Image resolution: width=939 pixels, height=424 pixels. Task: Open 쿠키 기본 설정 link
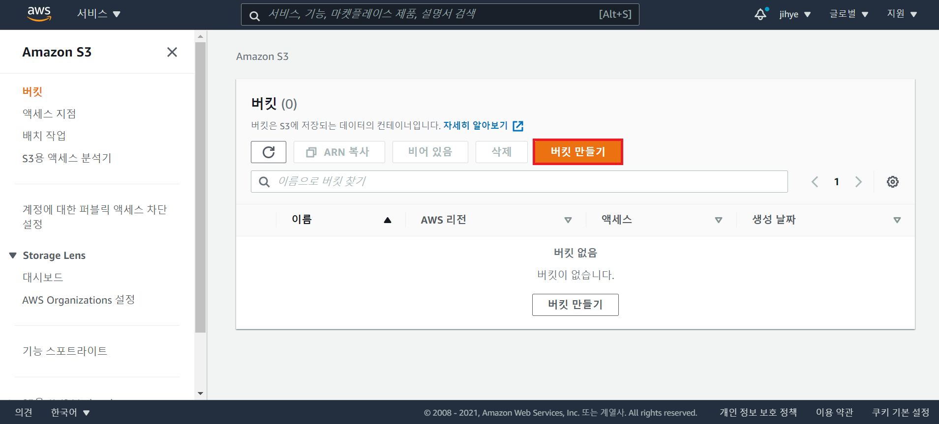click(901, 412)
